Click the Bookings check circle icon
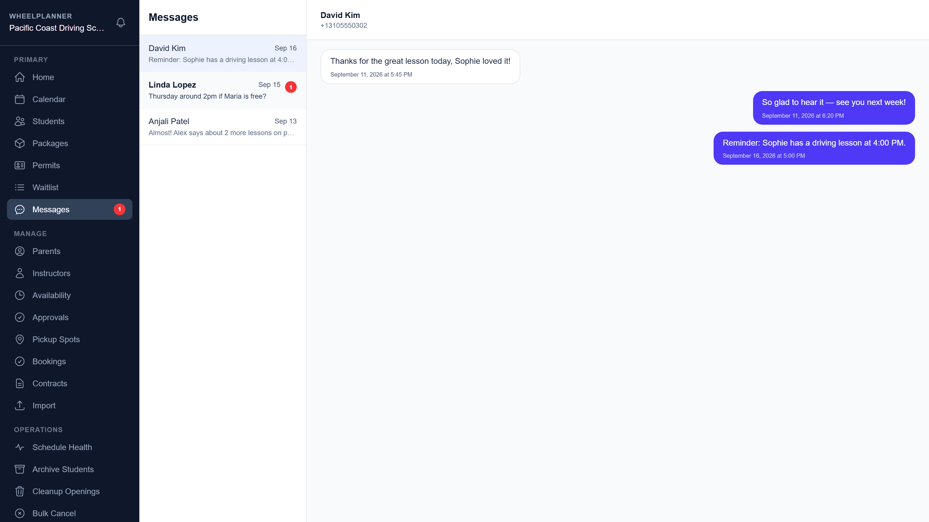 click(x=19, y=361)
